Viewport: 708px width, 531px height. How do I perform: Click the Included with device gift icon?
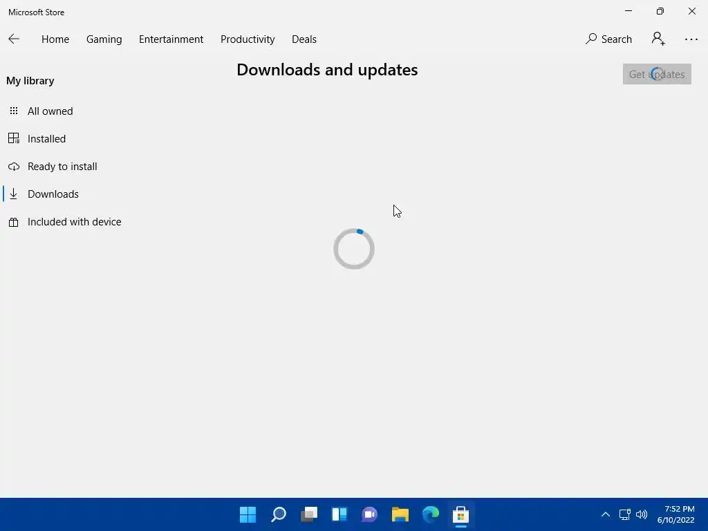point(14,222)
